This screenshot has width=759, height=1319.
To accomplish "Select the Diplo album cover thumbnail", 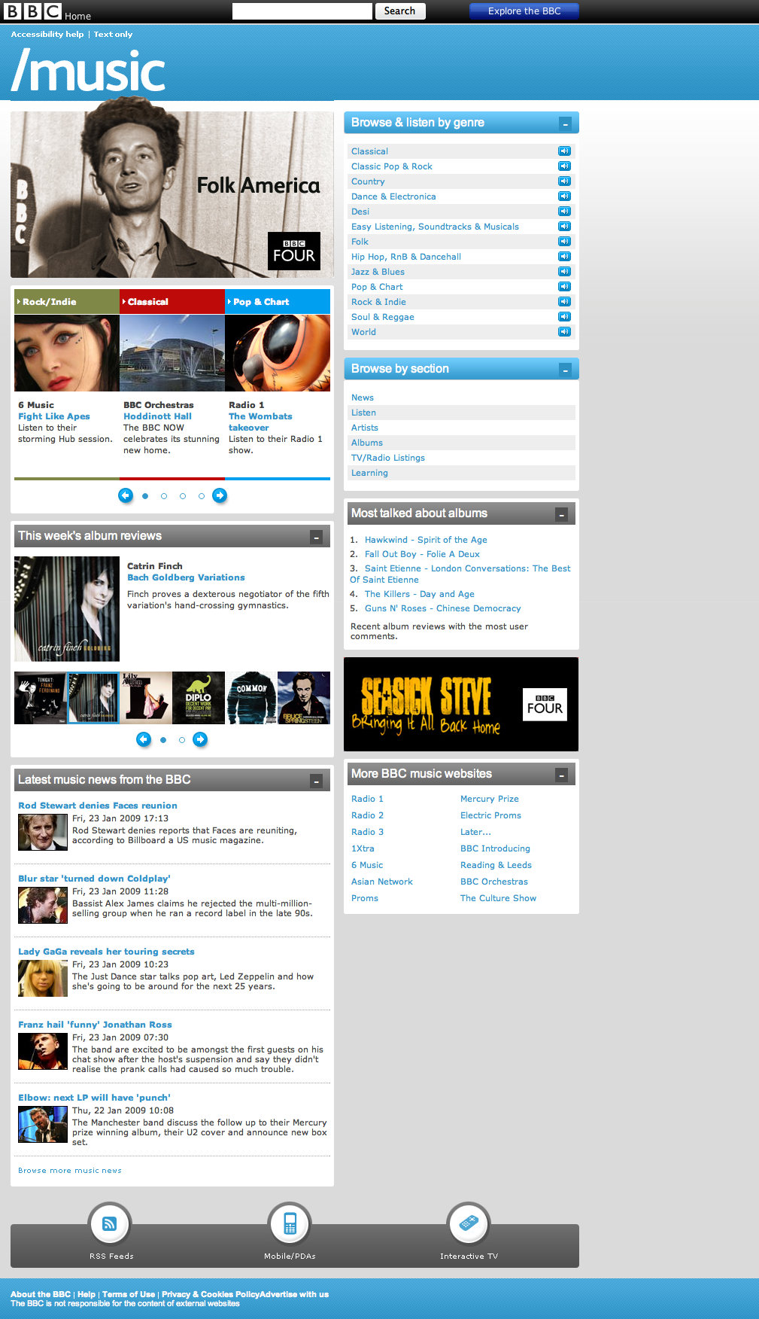I will [x=199, y=698].
